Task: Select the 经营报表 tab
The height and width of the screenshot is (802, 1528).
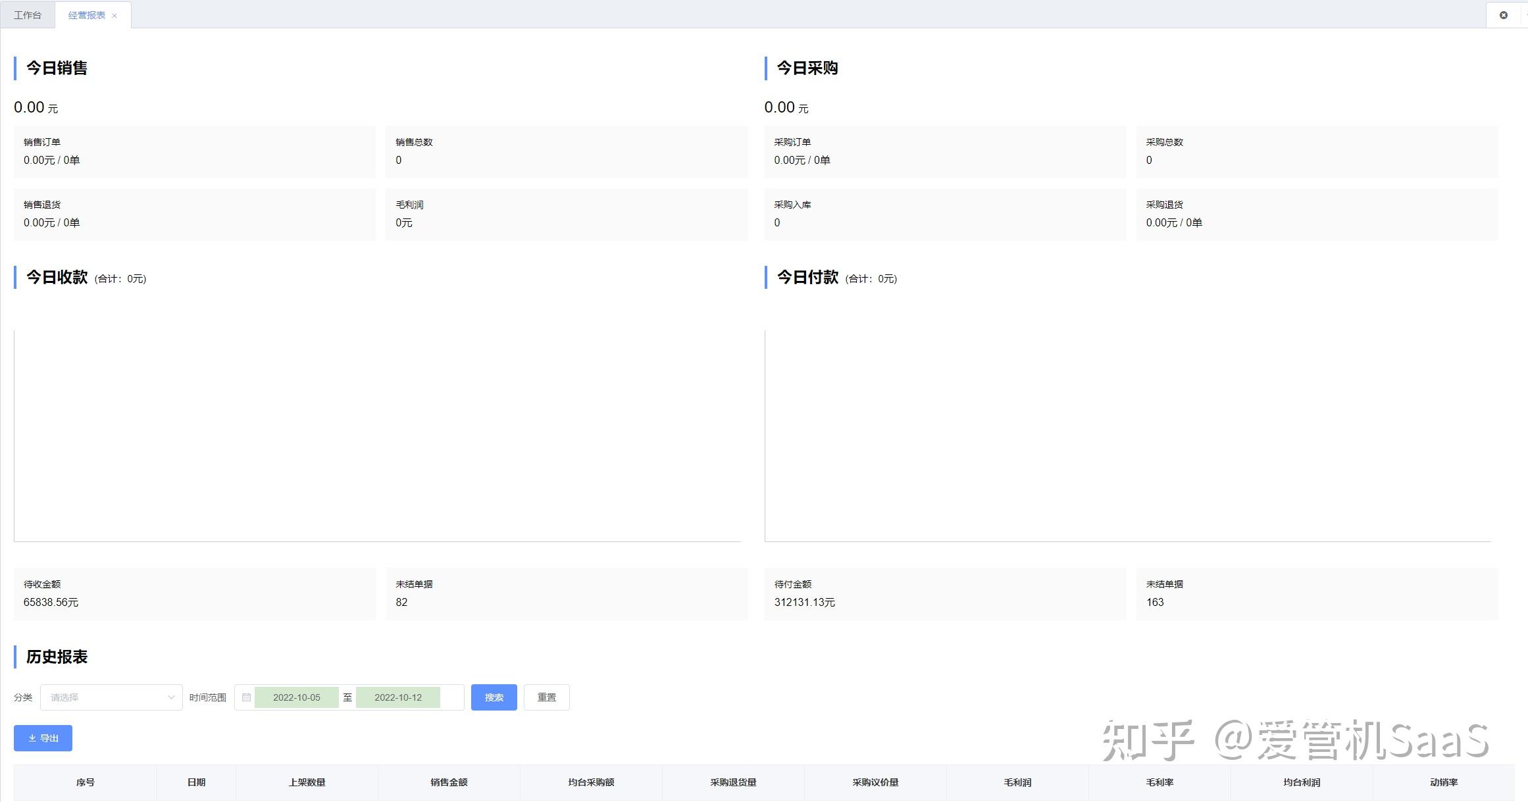Action: (x=86, y=15)
